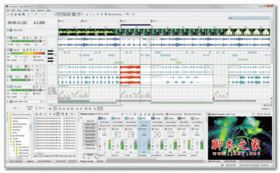Open the Electronica Drumloops folder dropdown in Explorer
The height and width of the screenshot is (173, 280).
[x=33, y=114]
